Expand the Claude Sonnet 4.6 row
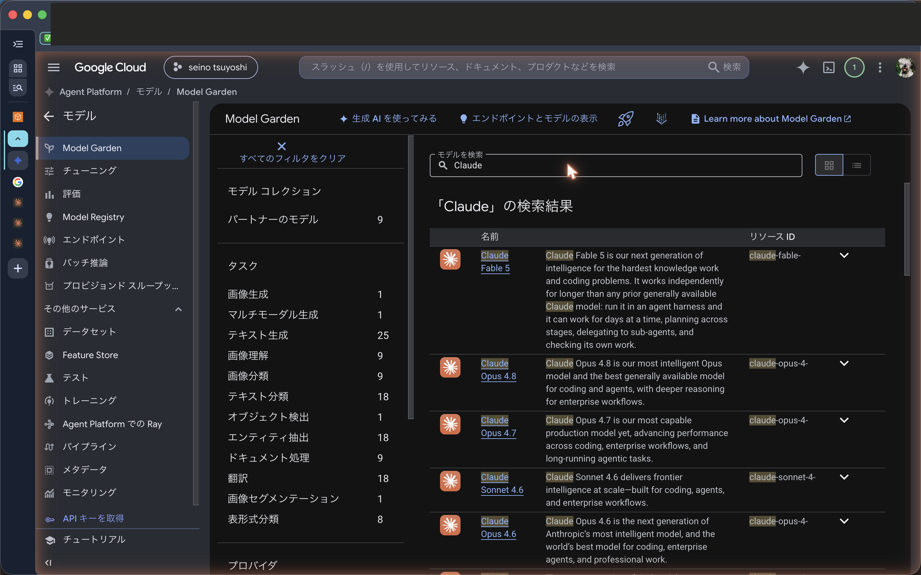This screenshot has height=575, width=921. (844, 477)
